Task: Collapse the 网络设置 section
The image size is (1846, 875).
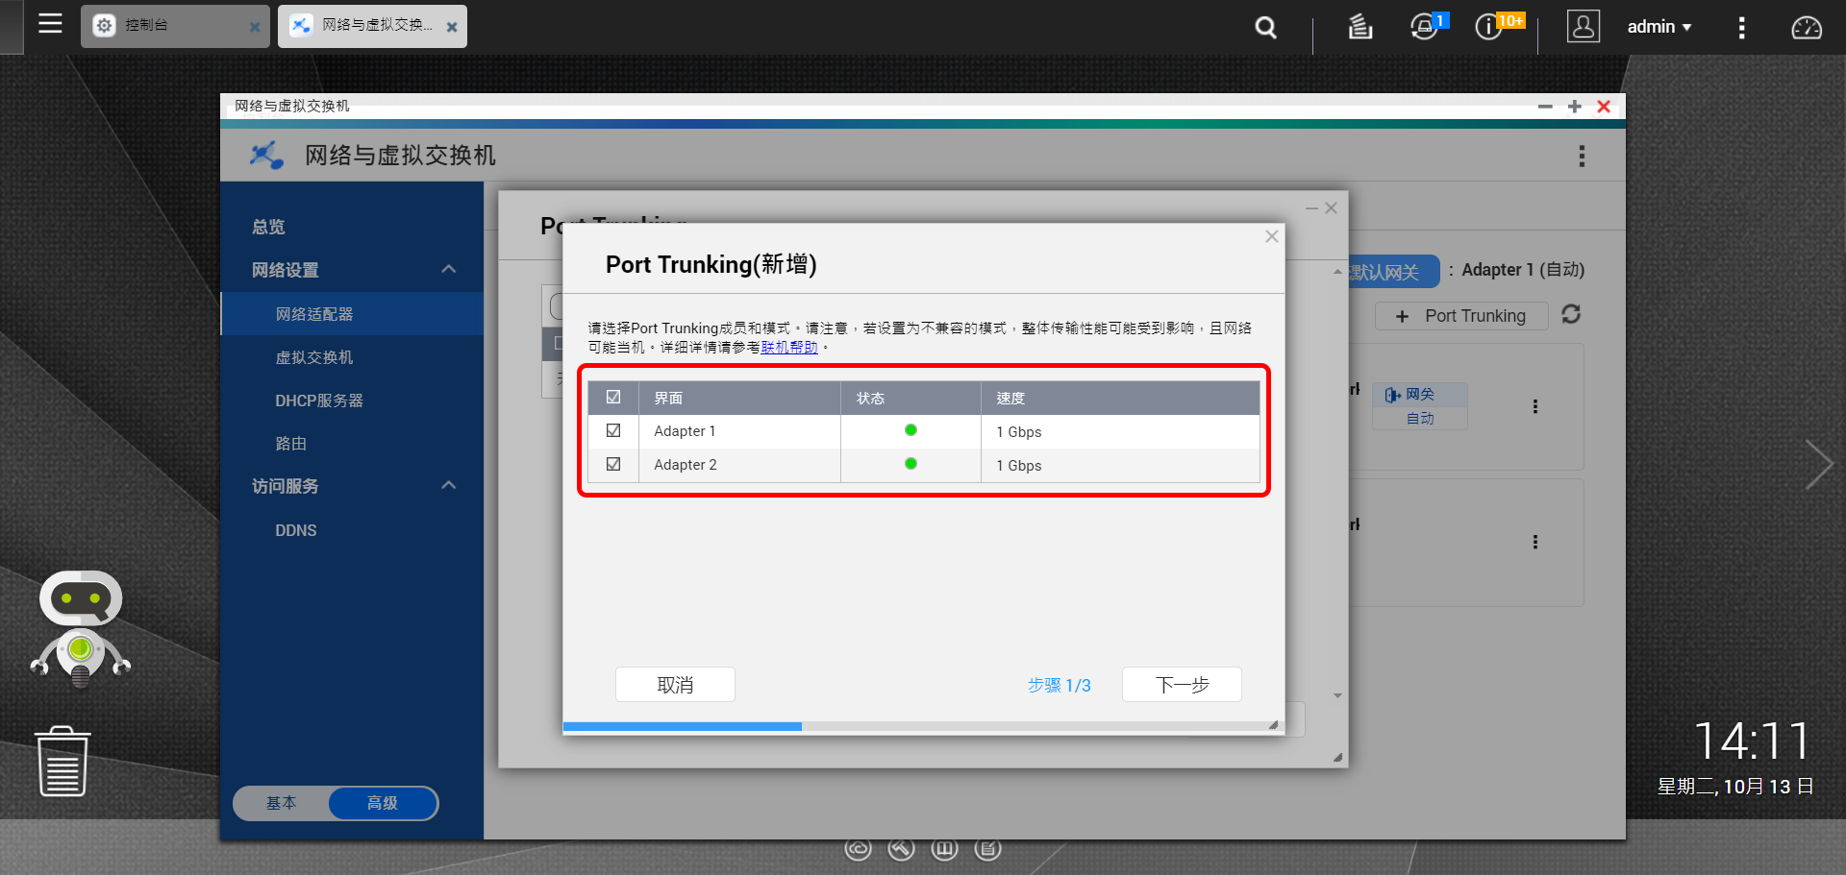Action: tap(448, 270)
